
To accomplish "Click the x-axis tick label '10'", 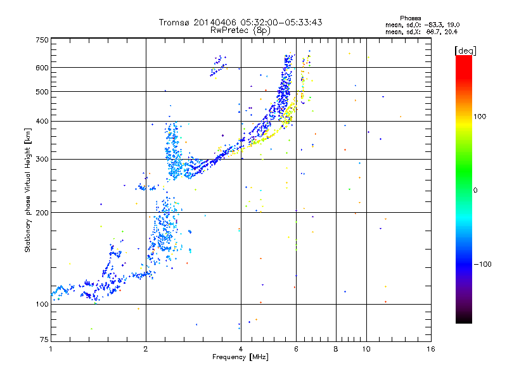I will [x=366, y=349].
